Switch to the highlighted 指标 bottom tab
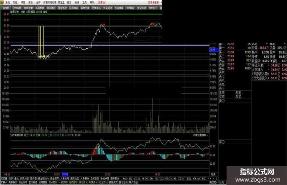Image resolution: width=287 pixels, height=185 pixels. pos(11,179)
